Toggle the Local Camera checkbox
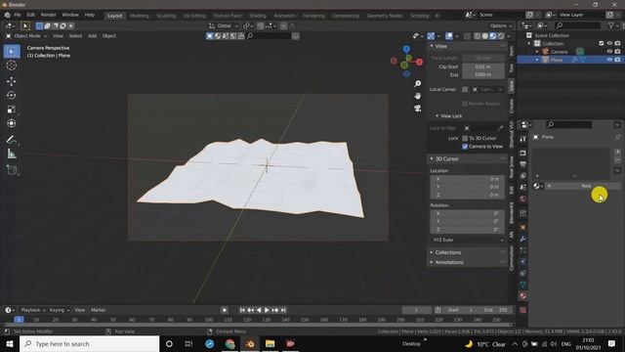Image resolution: width=625 pixels, height=352 pixels. [x=465, y=89]
